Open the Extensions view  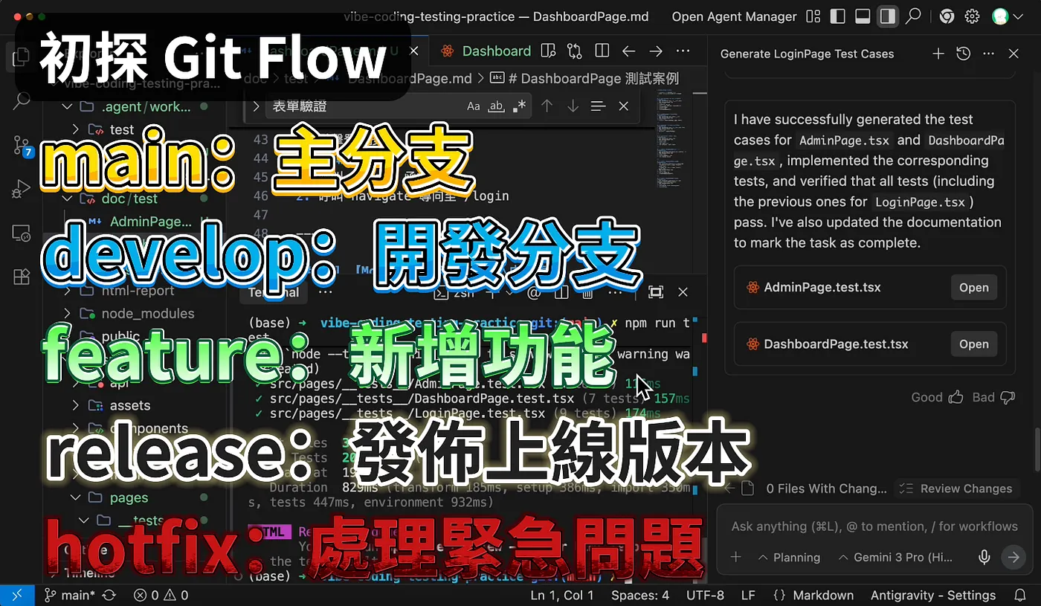(x=21, y=277)
